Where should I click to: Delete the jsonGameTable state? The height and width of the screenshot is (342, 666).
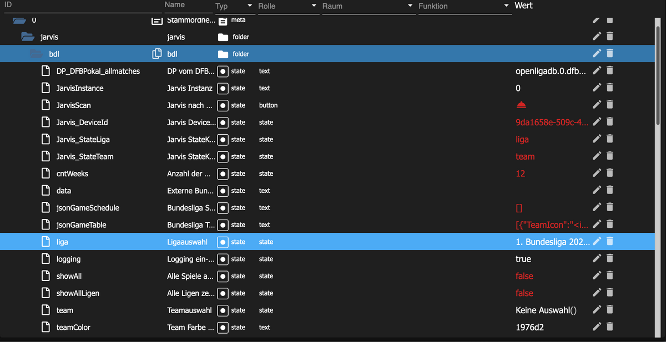(609, 225)
